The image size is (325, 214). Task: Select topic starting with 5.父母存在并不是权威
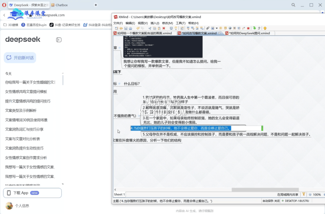point(227,134)
